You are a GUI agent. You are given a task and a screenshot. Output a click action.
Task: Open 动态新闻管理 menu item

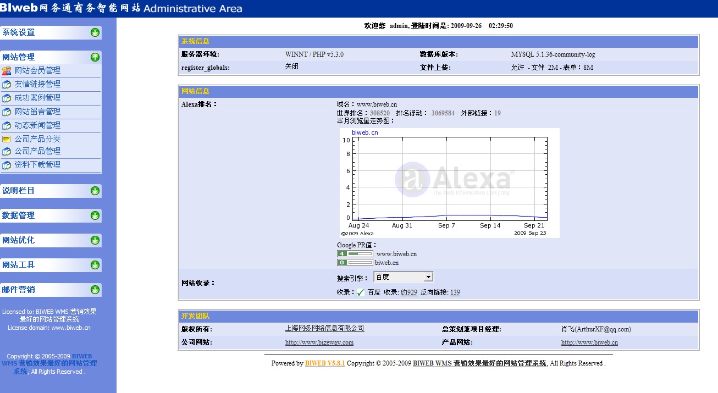click(37, 125)
